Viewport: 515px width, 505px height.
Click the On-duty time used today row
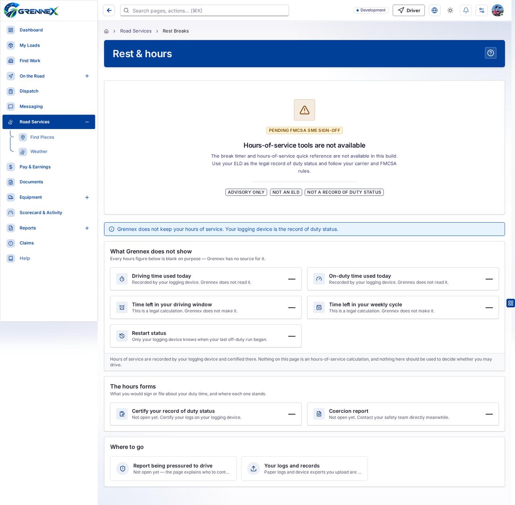(x=403, y=279)
